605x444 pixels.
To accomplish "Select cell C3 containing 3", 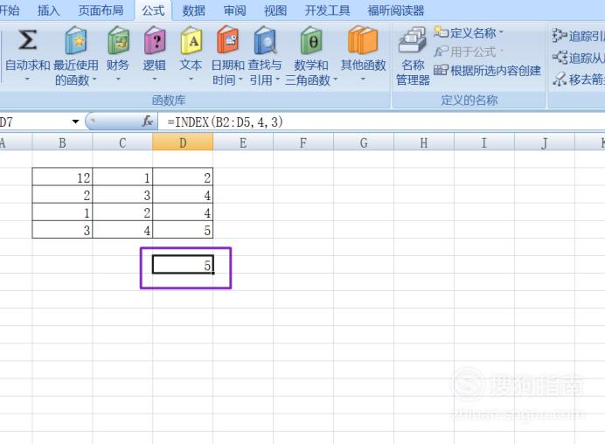I will tap(122, 194).
